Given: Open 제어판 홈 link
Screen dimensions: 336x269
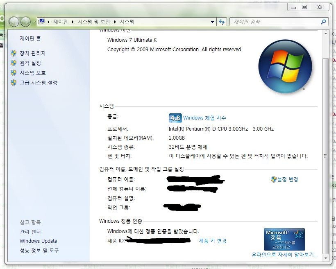Looking at the screenshot, I should pos(30,38).
